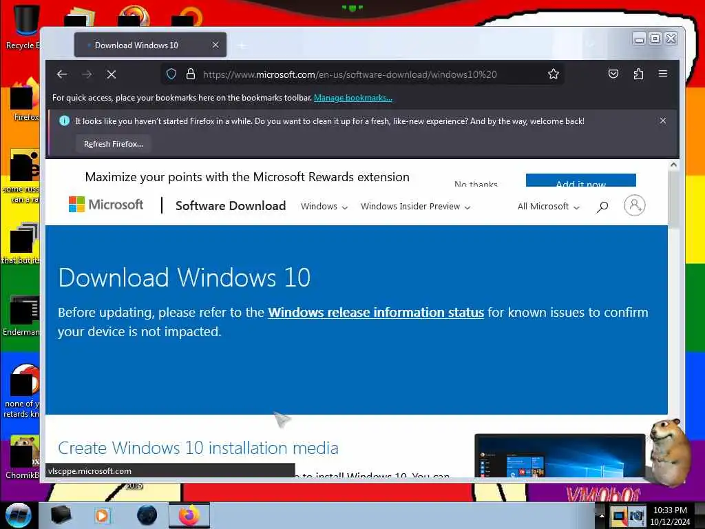Click the camera tray icon

point(637,515)
